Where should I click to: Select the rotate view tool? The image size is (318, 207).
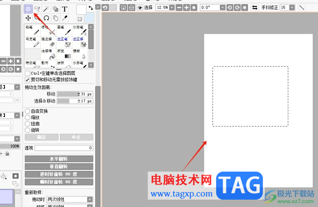pos(46,18)
